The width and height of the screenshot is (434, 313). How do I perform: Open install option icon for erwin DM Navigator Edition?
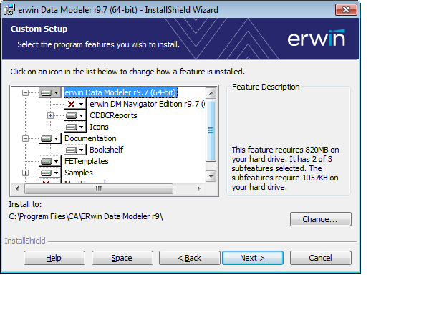[x=75, y=105]
